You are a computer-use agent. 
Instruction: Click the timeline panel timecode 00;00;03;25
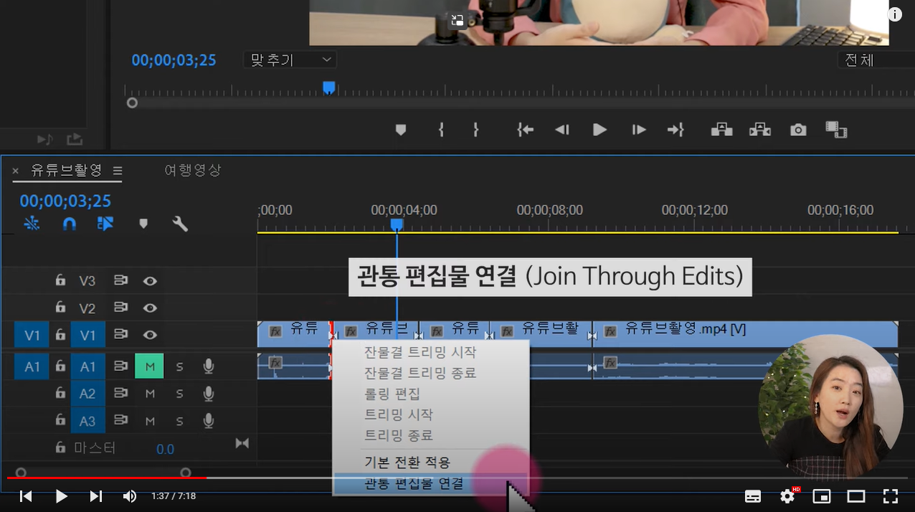(x=65, y=201)
